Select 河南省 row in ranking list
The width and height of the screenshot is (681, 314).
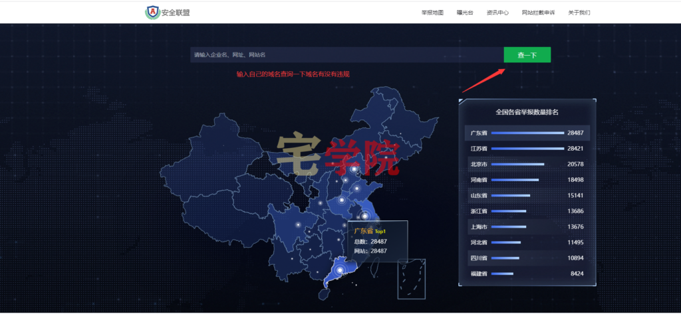[527, 179]
